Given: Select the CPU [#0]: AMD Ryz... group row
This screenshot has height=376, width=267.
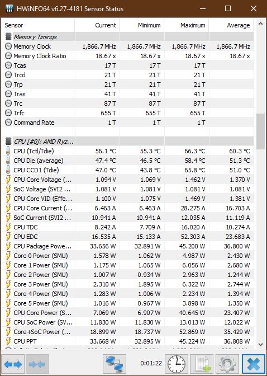Looking at the screenshot, I should click(x=127, y=141).
